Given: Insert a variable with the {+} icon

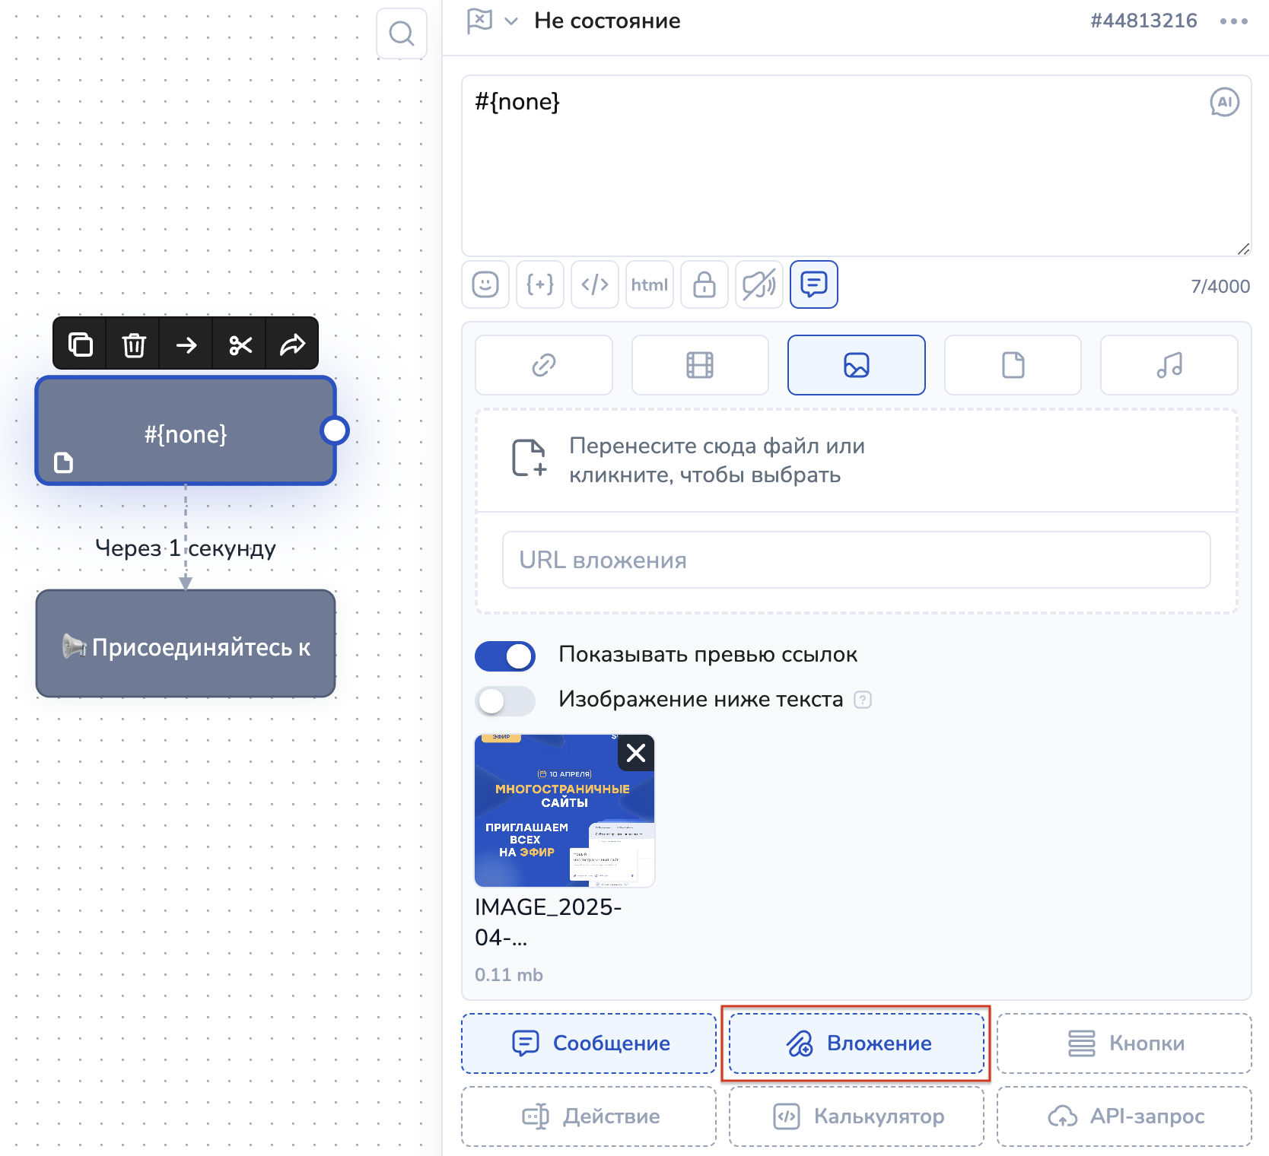Looking at the screenshot, I should point(540,284).
